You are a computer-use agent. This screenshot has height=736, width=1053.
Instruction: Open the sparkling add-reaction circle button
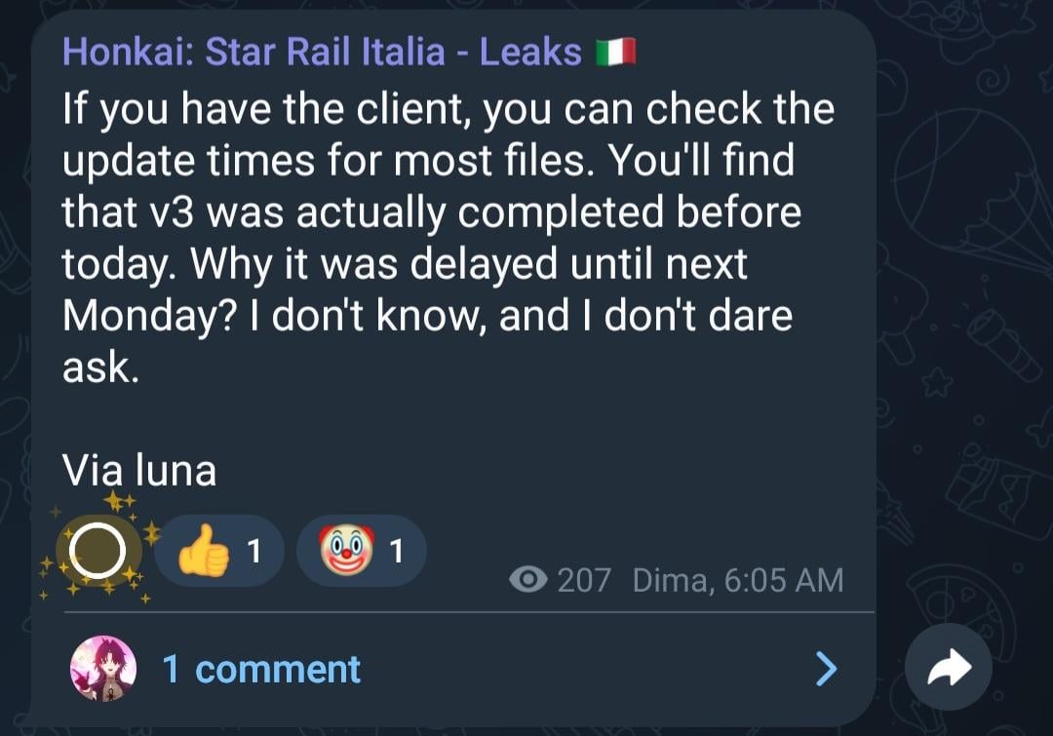pyautogui.click(x=98, y=552)
